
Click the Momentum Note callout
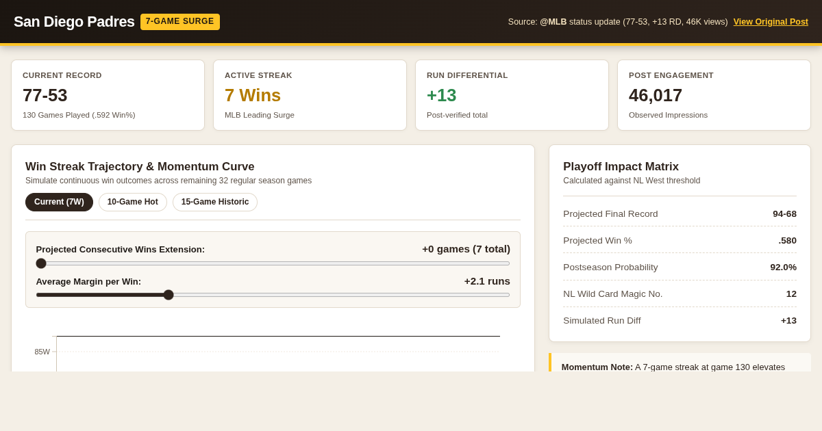(680, 363)
